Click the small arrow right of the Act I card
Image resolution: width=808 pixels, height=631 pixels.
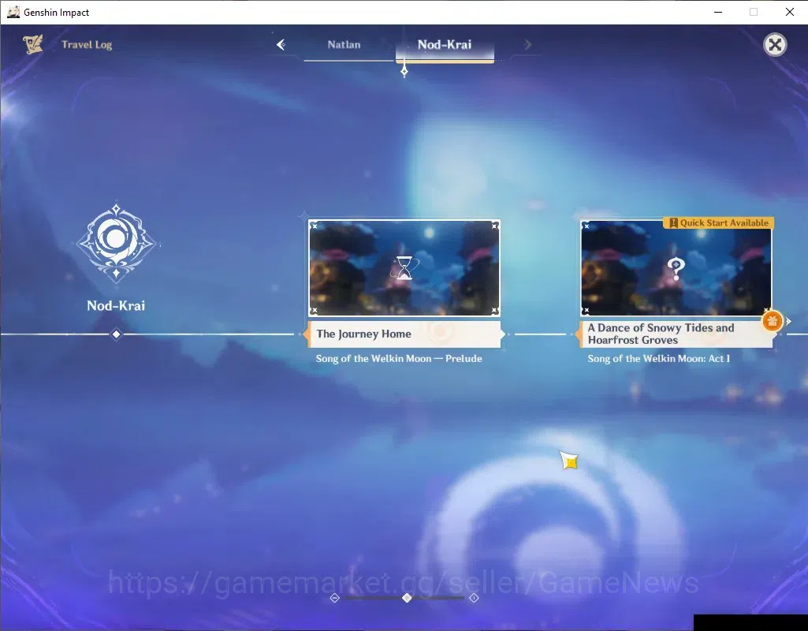pyautogui.click(x=788, y=321)
